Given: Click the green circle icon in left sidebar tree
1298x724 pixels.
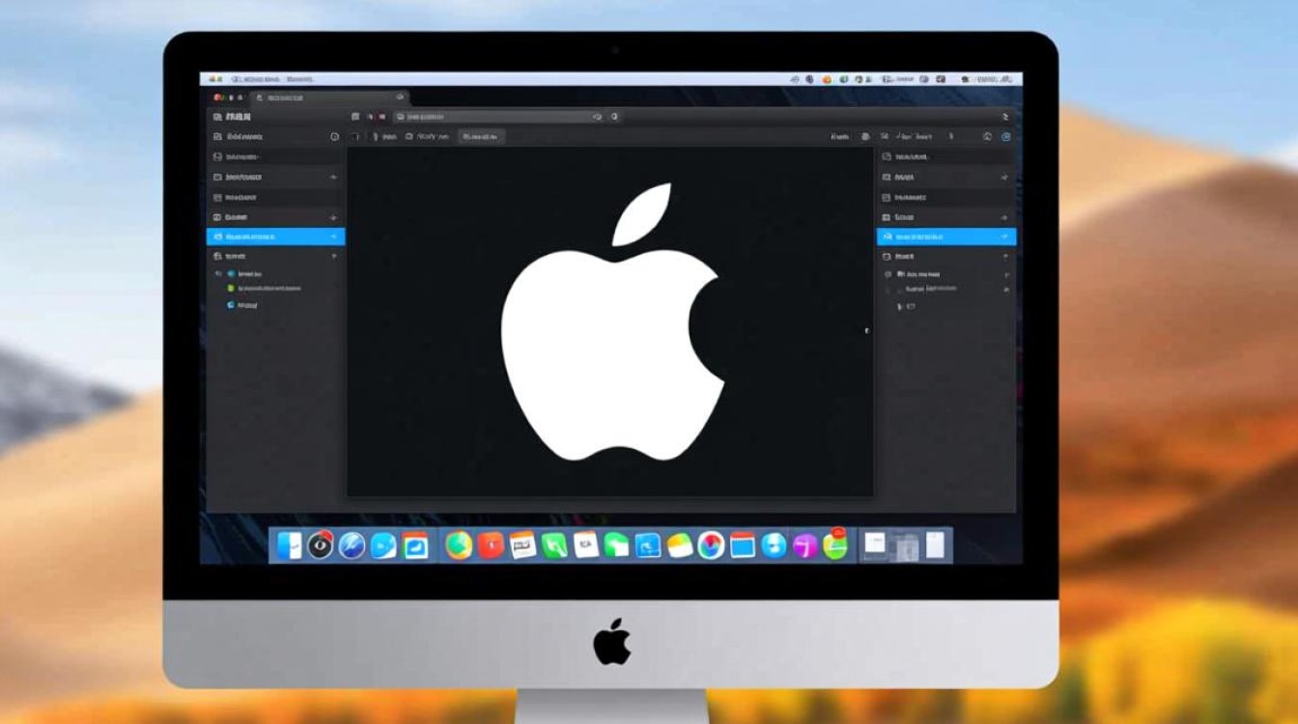Looking at the screenshot, I should (x=231, y=288).
